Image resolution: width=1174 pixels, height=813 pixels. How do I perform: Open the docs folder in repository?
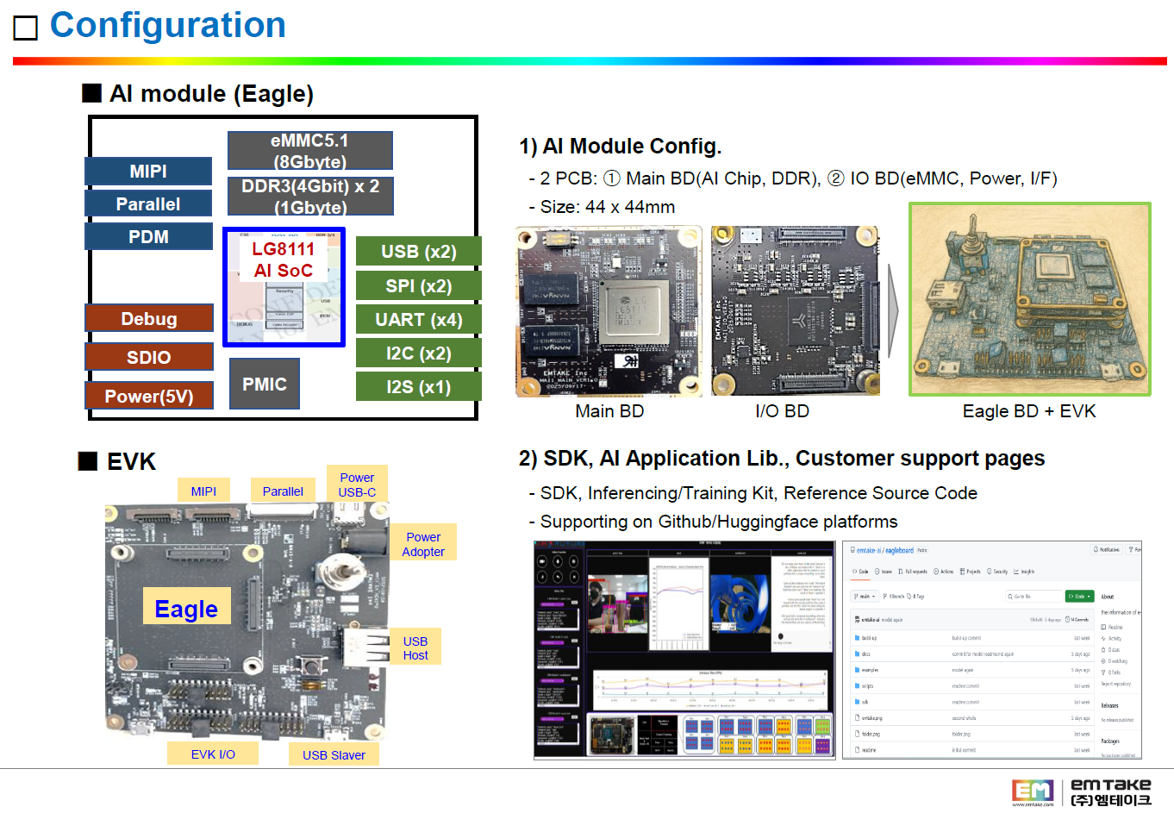[x=866, y=654]
